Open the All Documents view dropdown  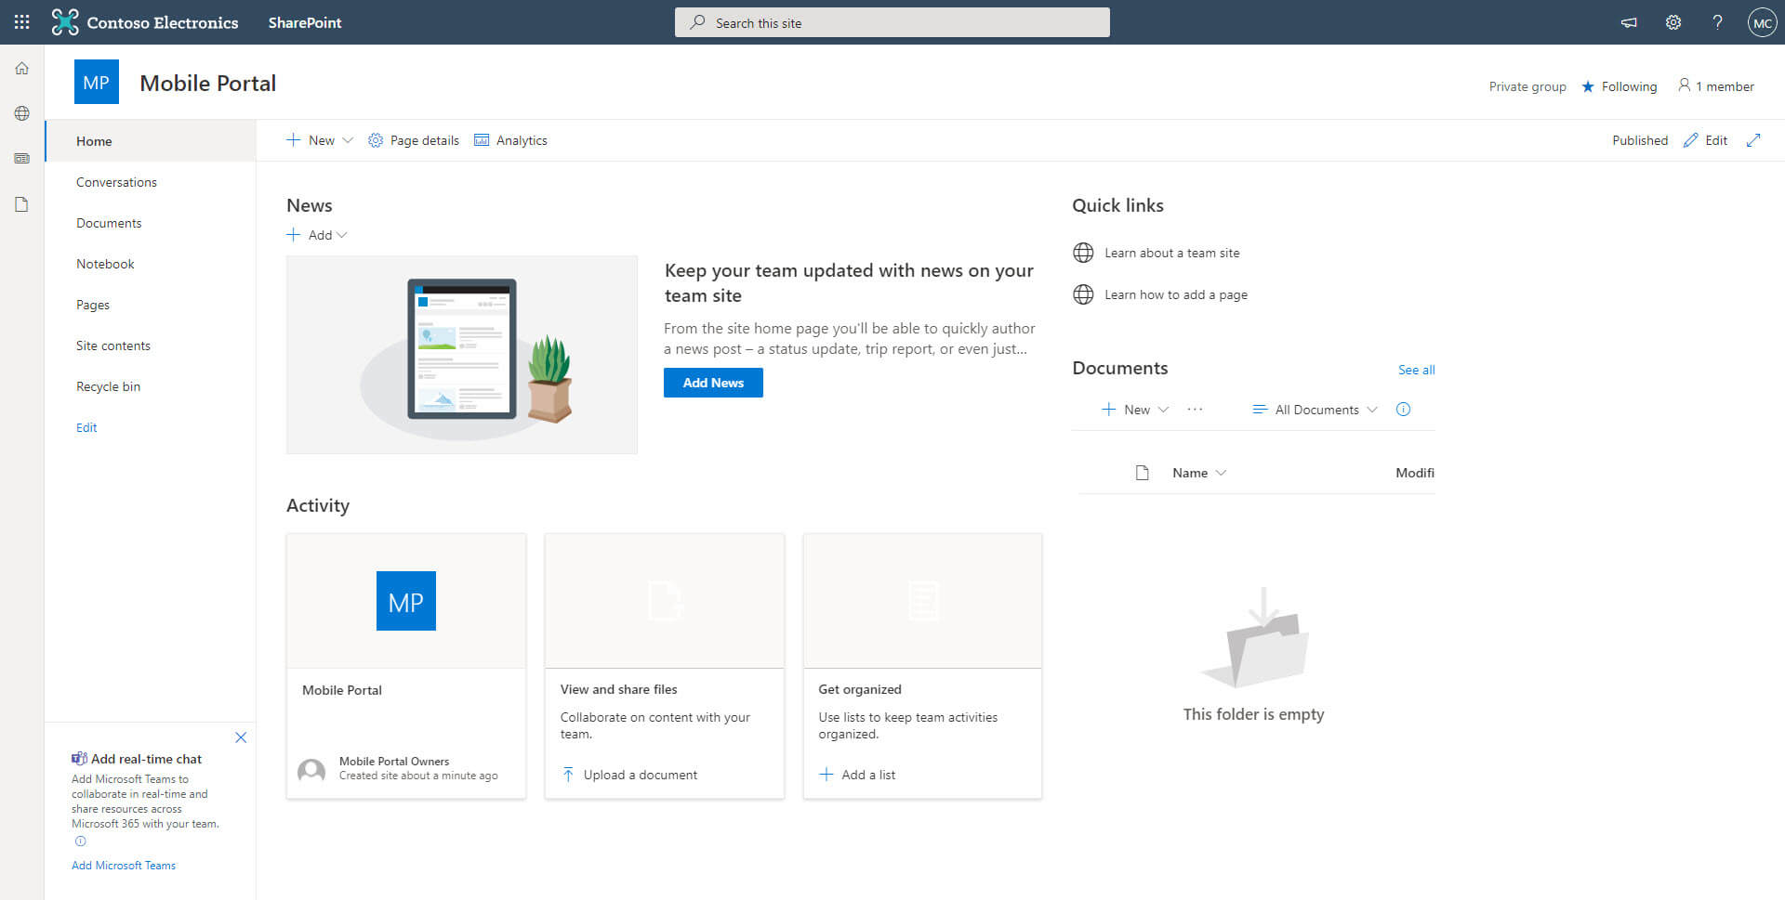(1315, 410)
